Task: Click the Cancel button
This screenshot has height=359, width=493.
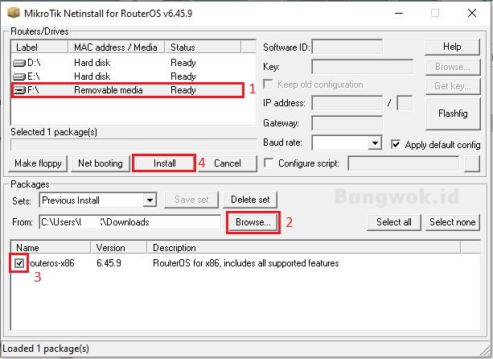Action: pos(228,163)
